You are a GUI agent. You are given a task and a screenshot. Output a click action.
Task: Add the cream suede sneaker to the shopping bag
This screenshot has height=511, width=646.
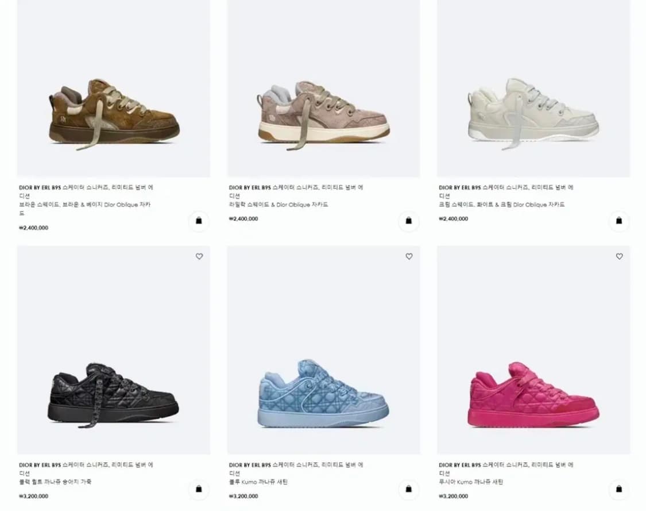pos(619,221)
